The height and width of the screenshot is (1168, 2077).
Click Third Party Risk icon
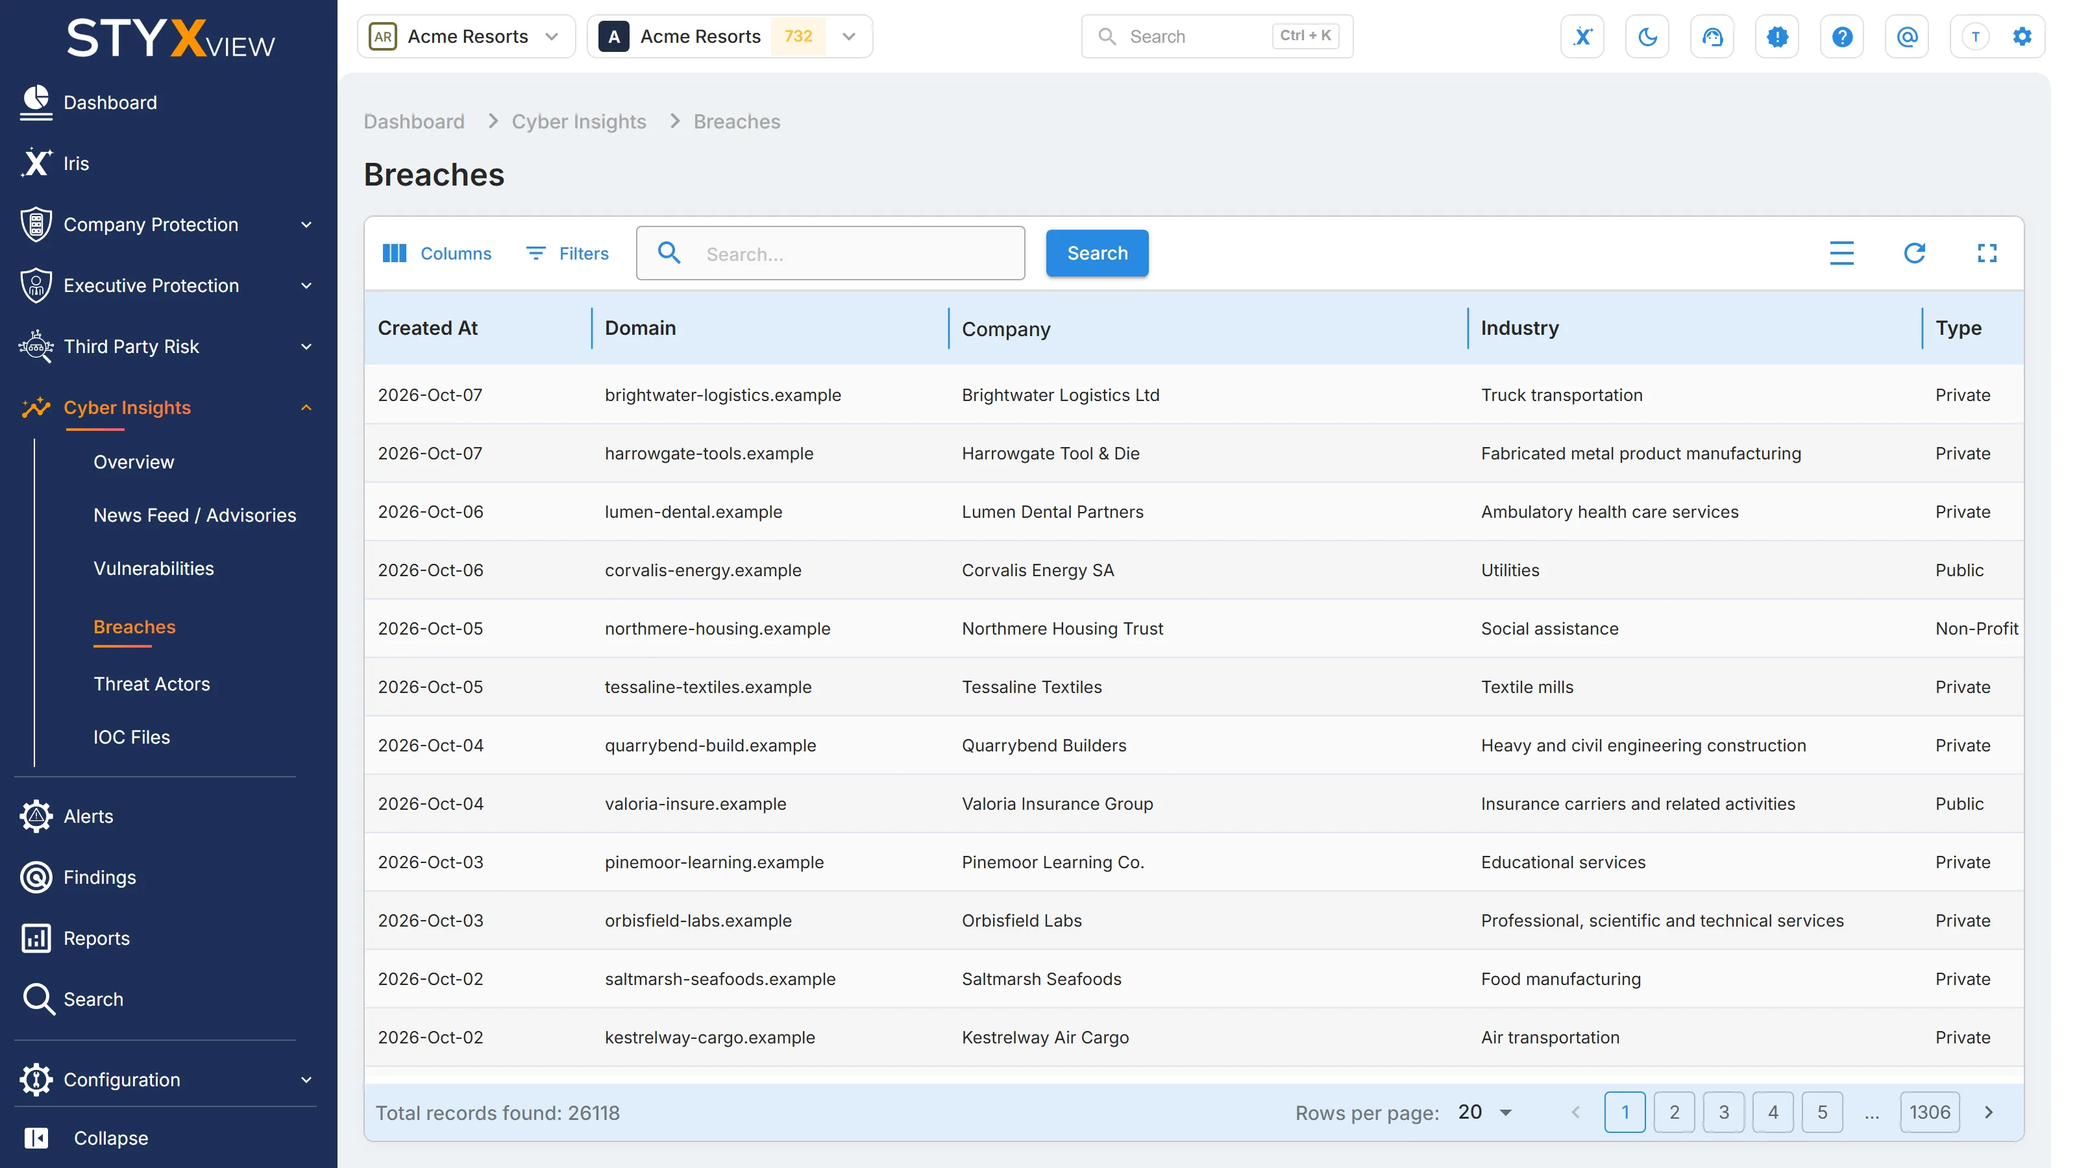point(36,346)
